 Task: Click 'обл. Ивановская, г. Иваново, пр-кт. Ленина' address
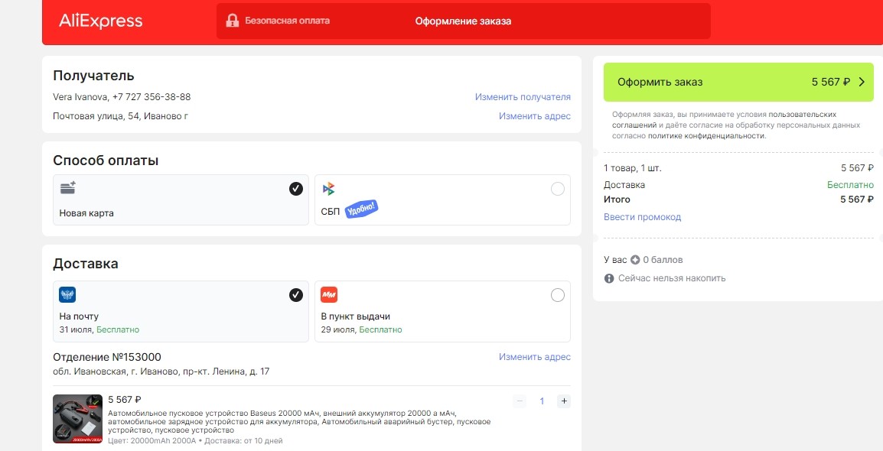161,372
